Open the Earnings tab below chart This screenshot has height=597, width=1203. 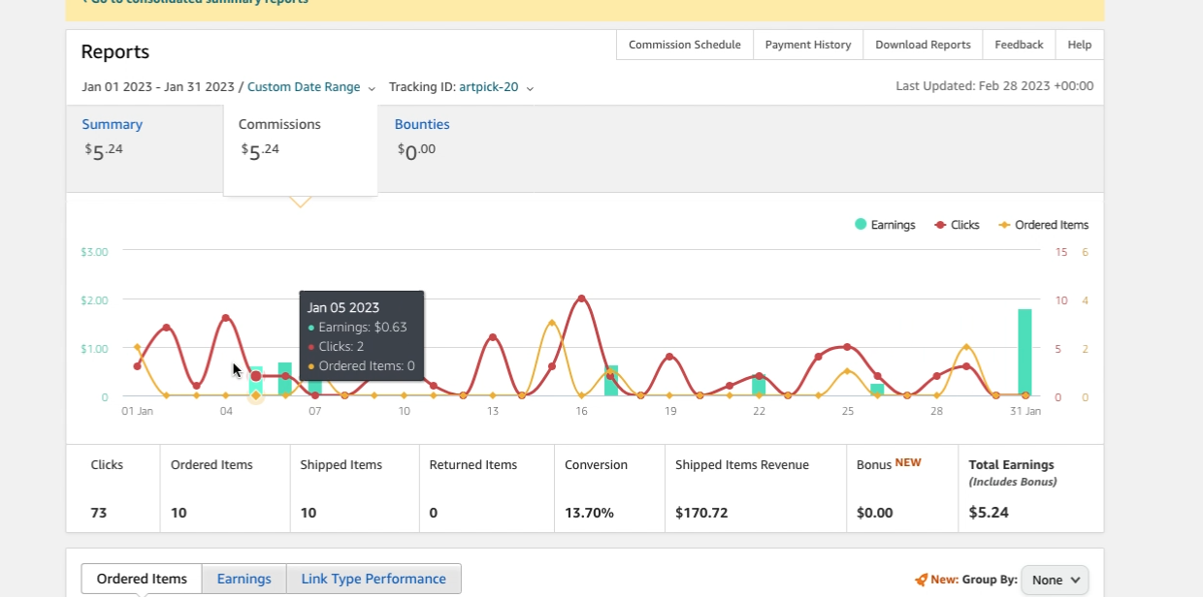[x=244, y=579]
